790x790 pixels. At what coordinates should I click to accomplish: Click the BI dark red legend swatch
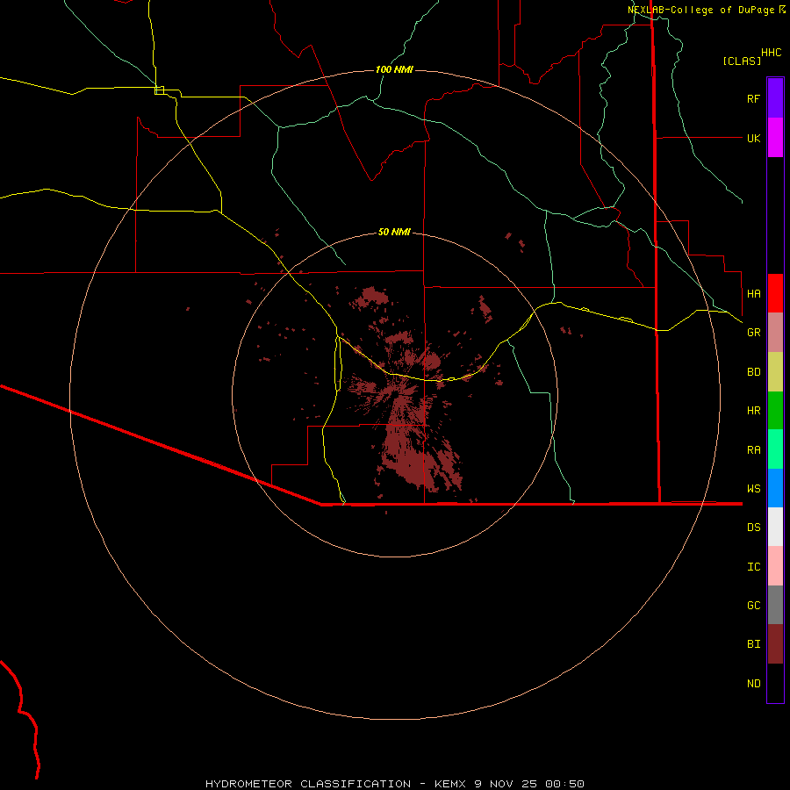[x=775, y=644]
